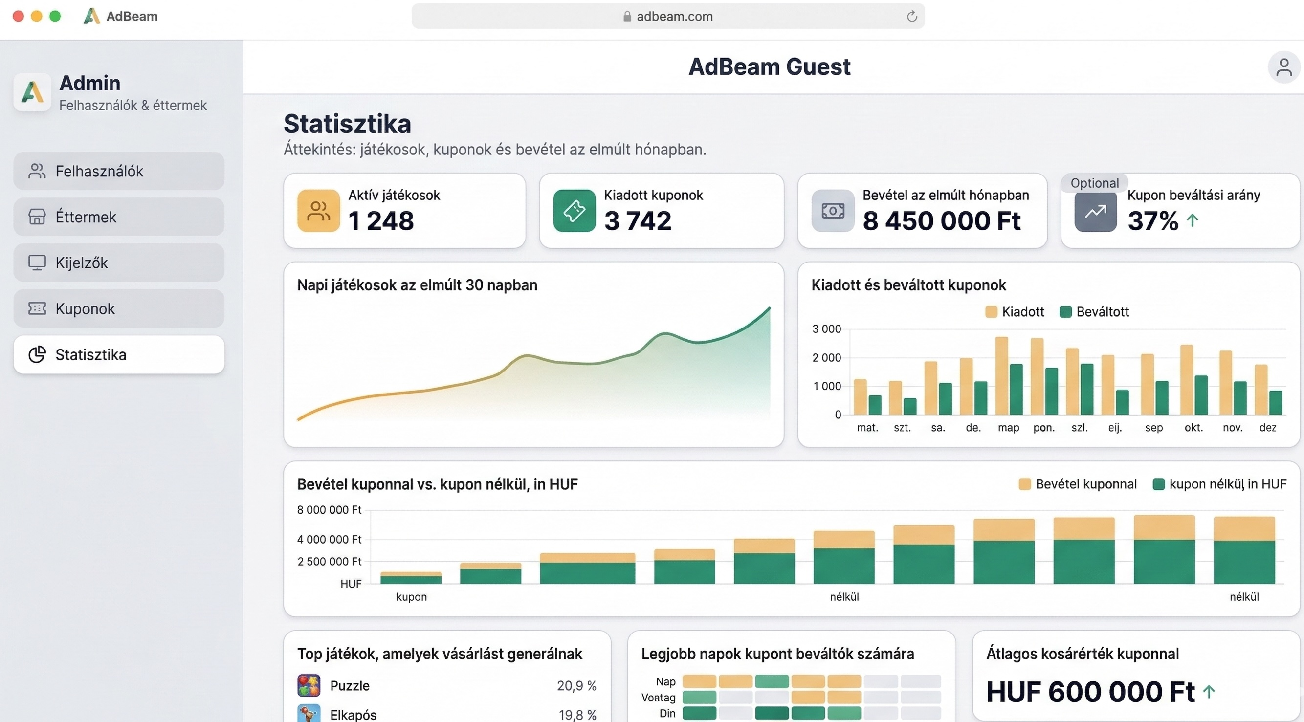The width and height of the screenshot is (1304, 722).
Task: Click the AdBeam logo in the title bar
Action: 91,16
